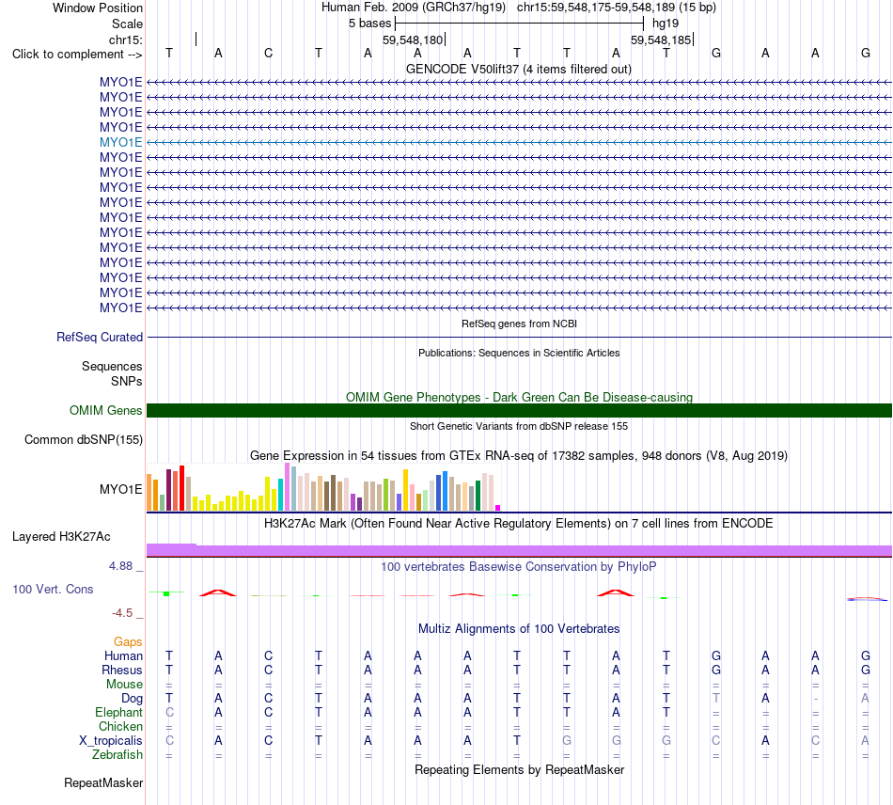Select the Human species label
The image size is (893, 805).
click(123, 655)
